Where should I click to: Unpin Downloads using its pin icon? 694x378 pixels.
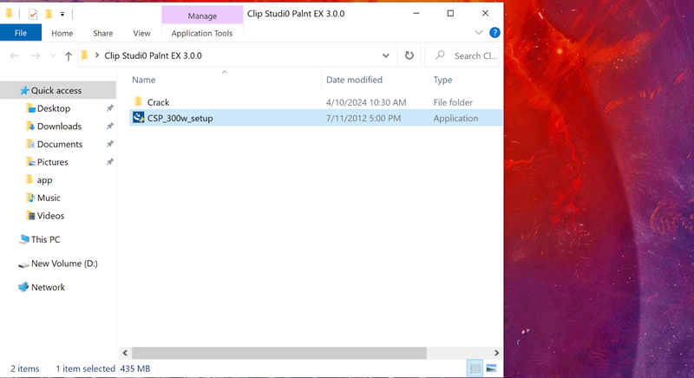pos(110,127)
